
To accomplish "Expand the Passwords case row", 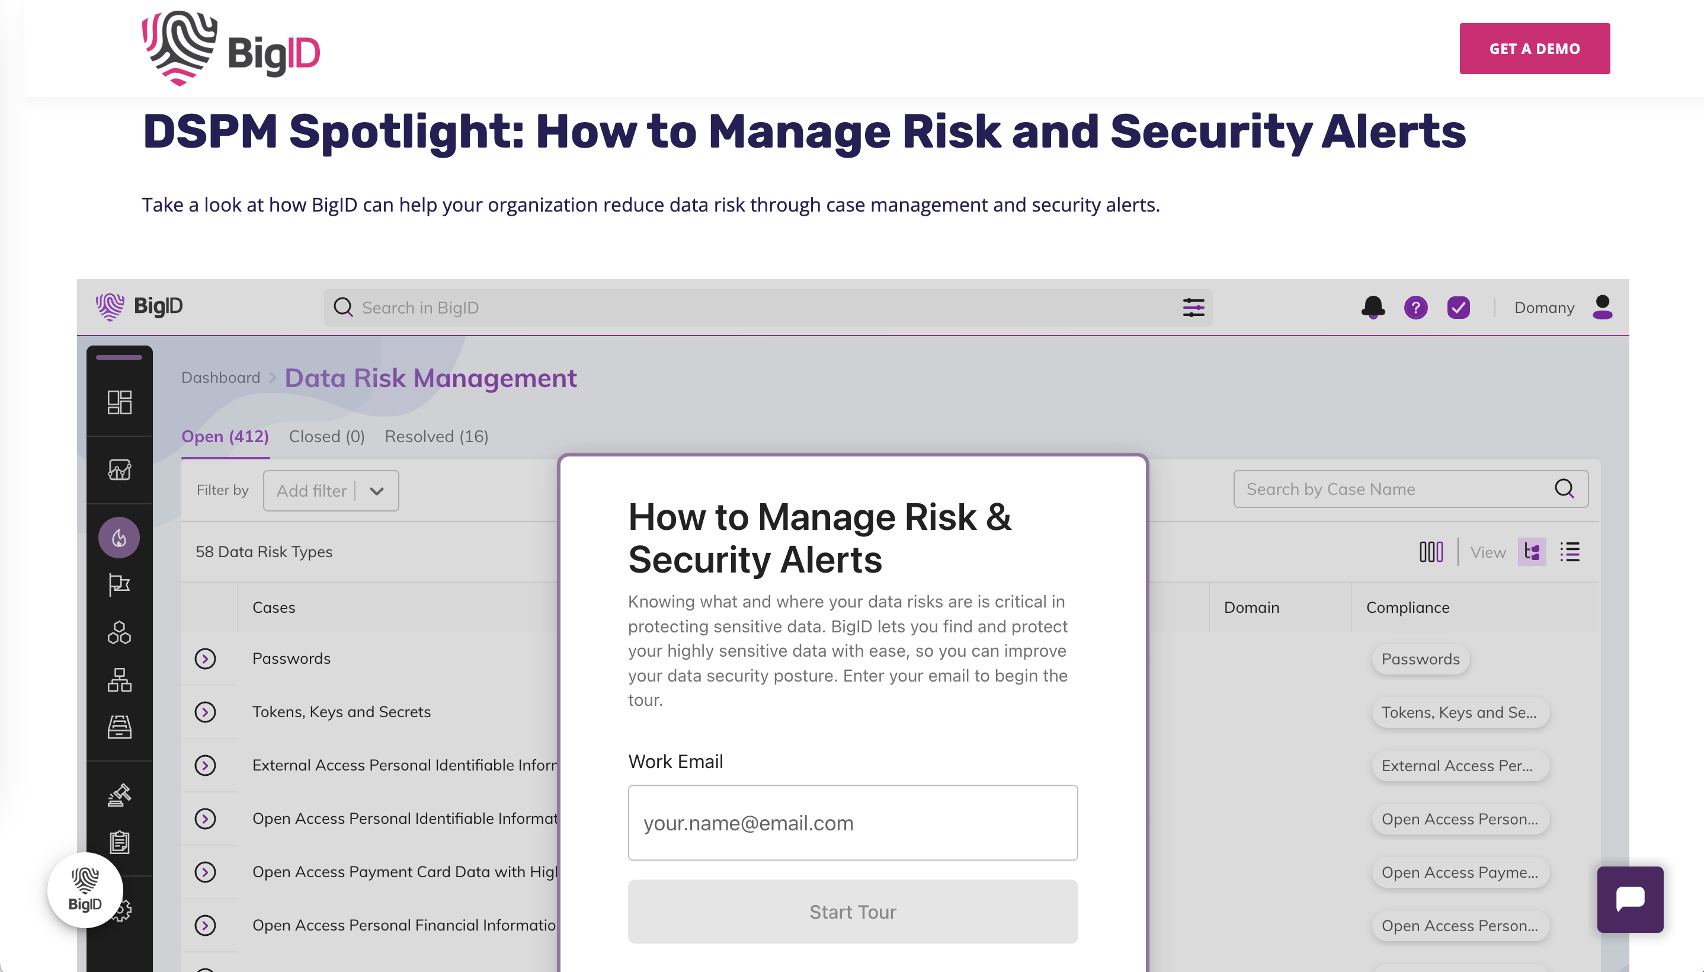I will [205, 659].
